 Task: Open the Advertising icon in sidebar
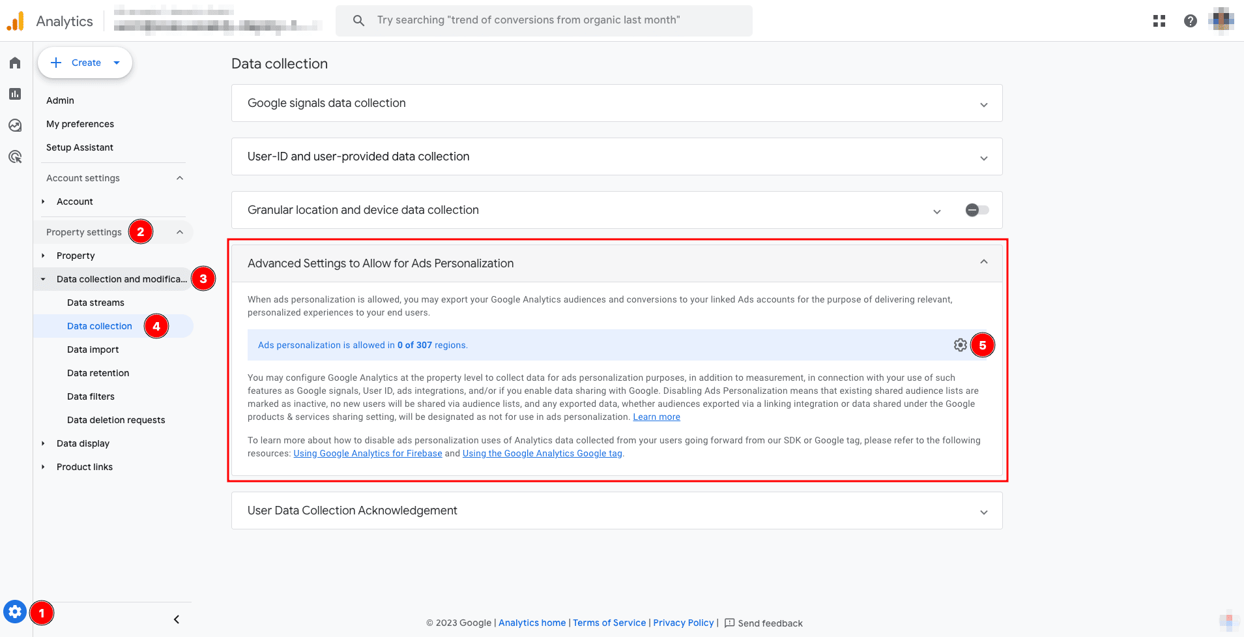tap(15, 156)
